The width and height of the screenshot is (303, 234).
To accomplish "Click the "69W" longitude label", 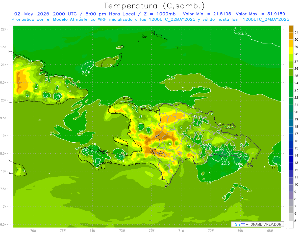I will [240, 230].
